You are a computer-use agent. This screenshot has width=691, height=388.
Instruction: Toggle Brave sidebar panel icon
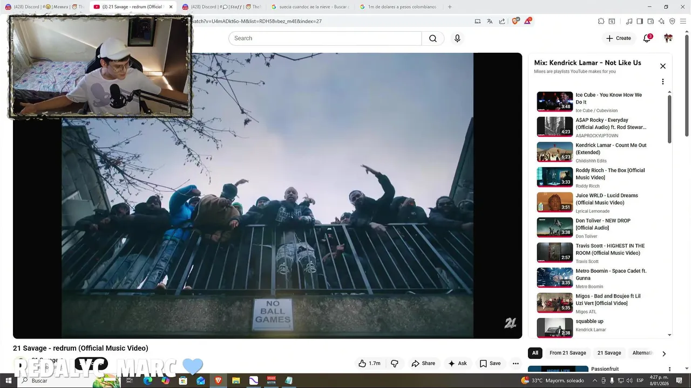pyautogui.click(x=640, y=22)
